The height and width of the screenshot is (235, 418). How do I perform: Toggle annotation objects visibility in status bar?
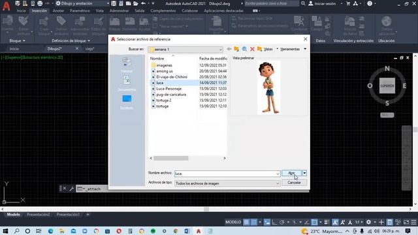[x=335, y=222]
